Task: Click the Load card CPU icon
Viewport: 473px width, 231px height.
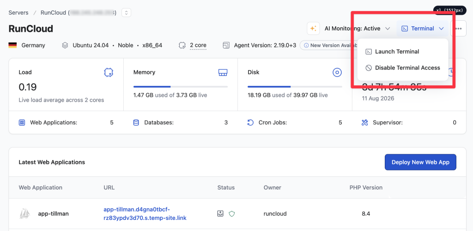Action: pyautogui.click(x=109, y=72)
